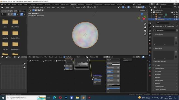Switch perspective/orthographic grid icon in viewport
The width and height of the screenshot is (179, 100).
(145, 34)
